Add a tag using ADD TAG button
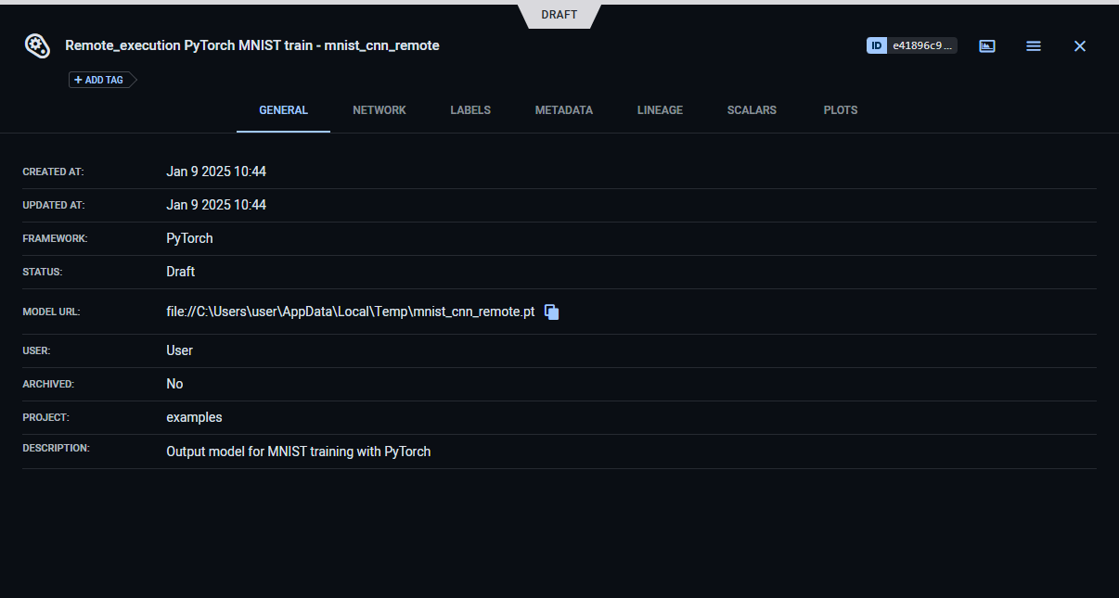Image resolution: width=1119 pixels, height=598 pixels. pyautogui.click(x=99, y=80)
